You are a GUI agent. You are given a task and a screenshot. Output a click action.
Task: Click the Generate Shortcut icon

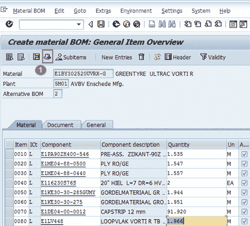243,24
